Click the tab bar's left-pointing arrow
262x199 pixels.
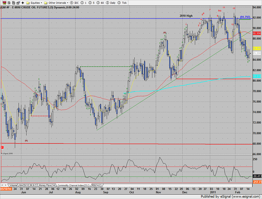coord(2,185)
